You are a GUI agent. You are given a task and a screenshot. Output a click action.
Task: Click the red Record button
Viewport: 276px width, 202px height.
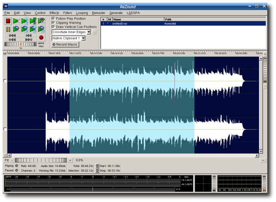41,37
